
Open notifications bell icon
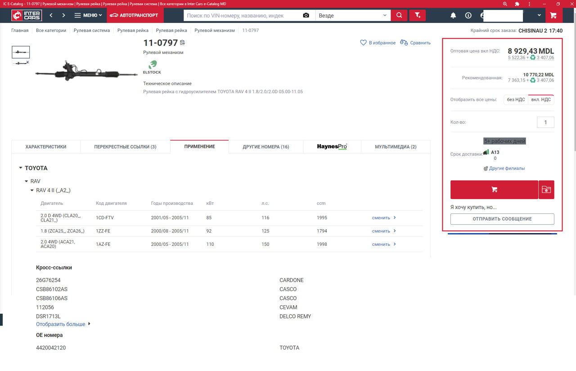[x=453, y=15]
